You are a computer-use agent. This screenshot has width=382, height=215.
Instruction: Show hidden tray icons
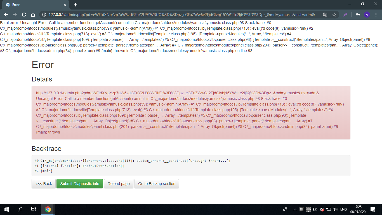tap(295, 209)
